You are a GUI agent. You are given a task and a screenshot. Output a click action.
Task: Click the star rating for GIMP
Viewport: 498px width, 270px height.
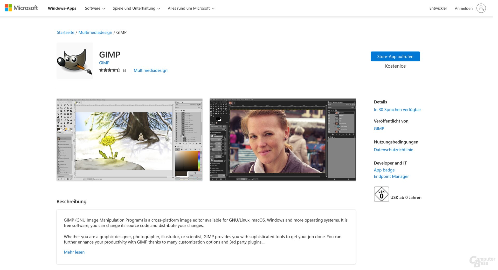pyautogui.click(x=110, y=70)
